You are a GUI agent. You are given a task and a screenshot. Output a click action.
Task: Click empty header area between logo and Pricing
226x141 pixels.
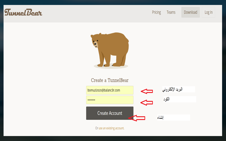[95, 12]
